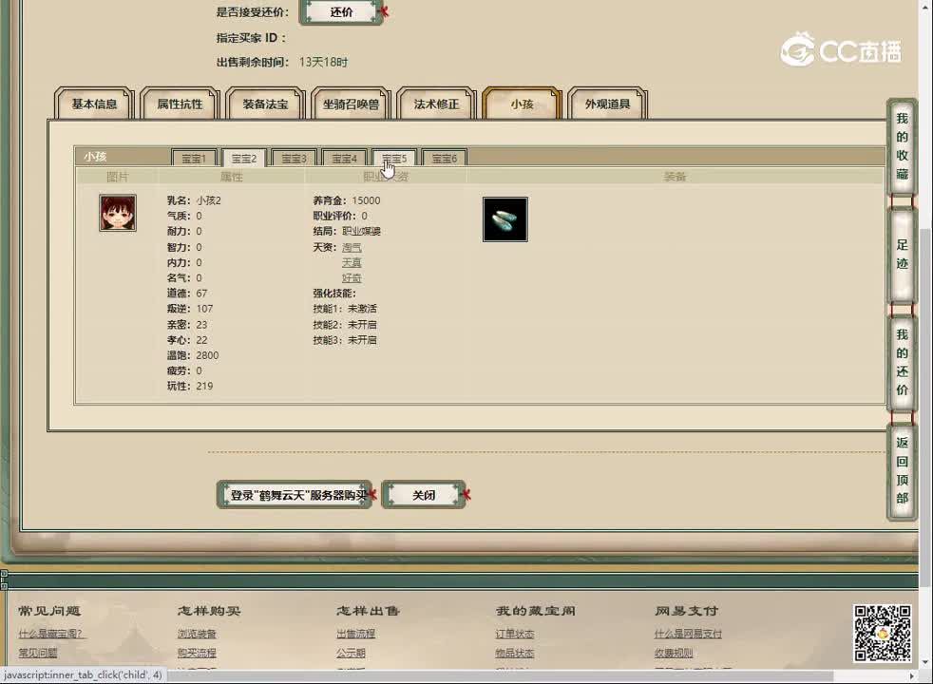Click the 返回顶部 side button
The height and width of the screenshot is (684, 933).
(902, 470)
